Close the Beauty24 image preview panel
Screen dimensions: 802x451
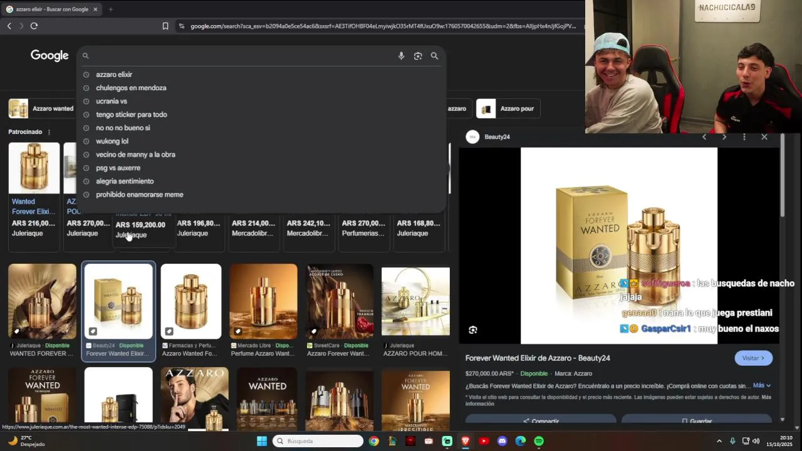click(x=764, y=137)
